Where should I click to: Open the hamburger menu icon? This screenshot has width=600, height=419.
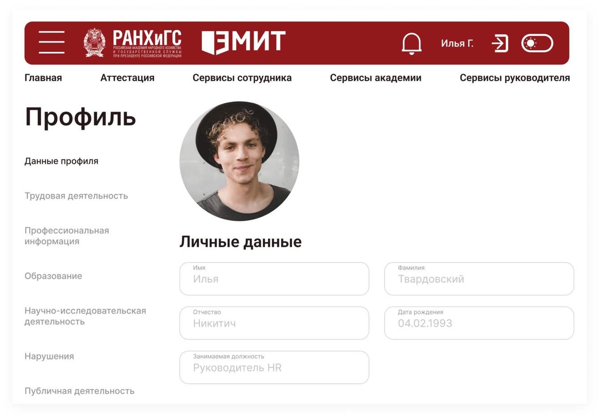pyautogui.click(x=51, y=43)
